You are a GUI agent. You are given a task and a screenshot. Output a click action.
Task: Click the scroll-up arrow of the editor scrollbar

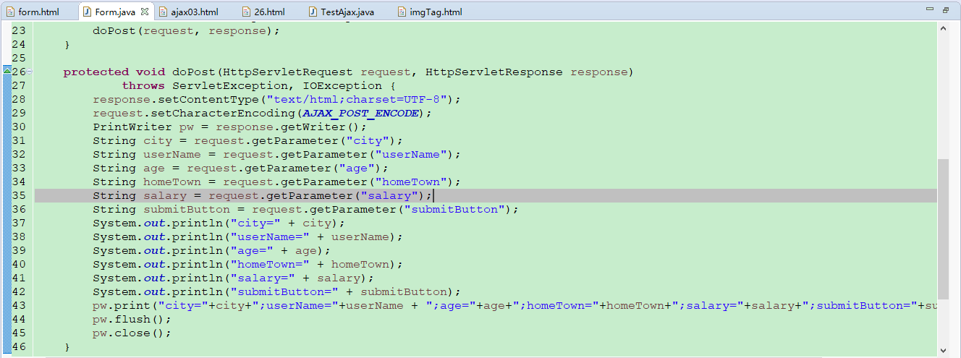[943, 28]
